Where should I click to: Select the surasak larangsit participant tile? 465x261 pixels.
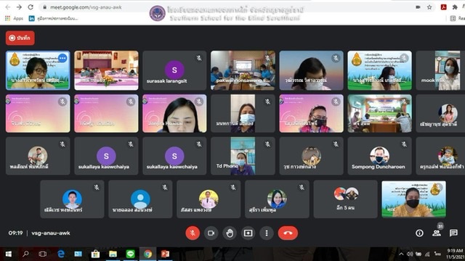174,70
